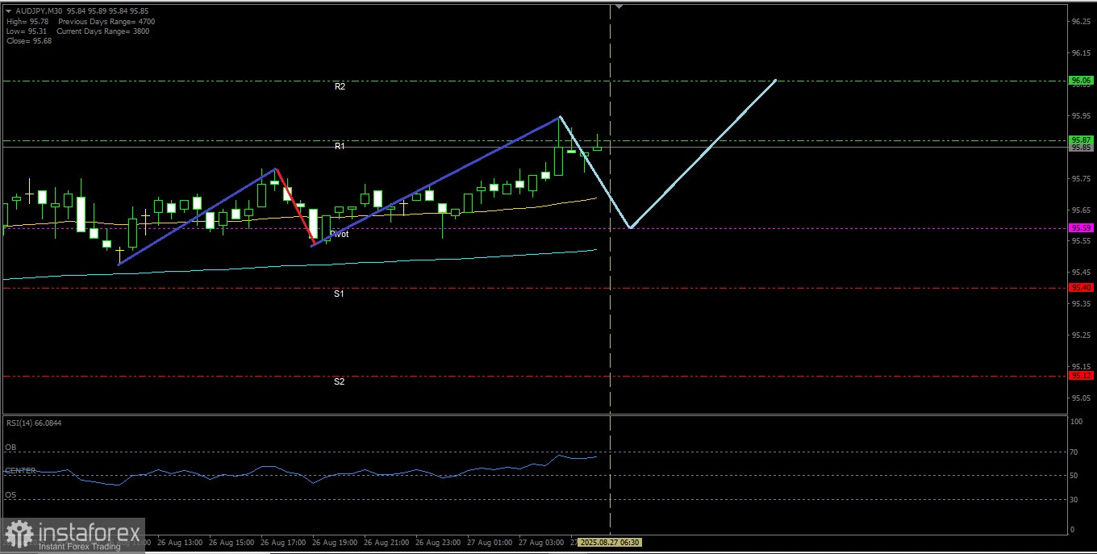
Task: Click the '27 Aug 03:00' time axis label
Action: [x=542, y=543]
